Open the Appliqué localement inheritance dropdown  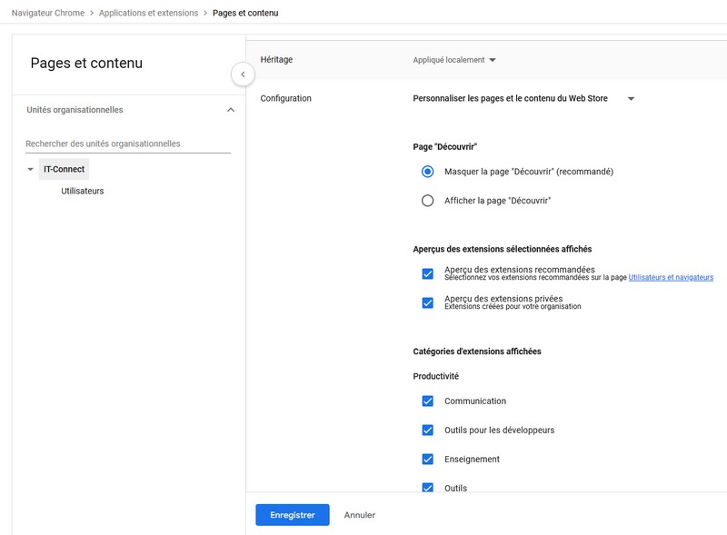(x=454, y=60)
